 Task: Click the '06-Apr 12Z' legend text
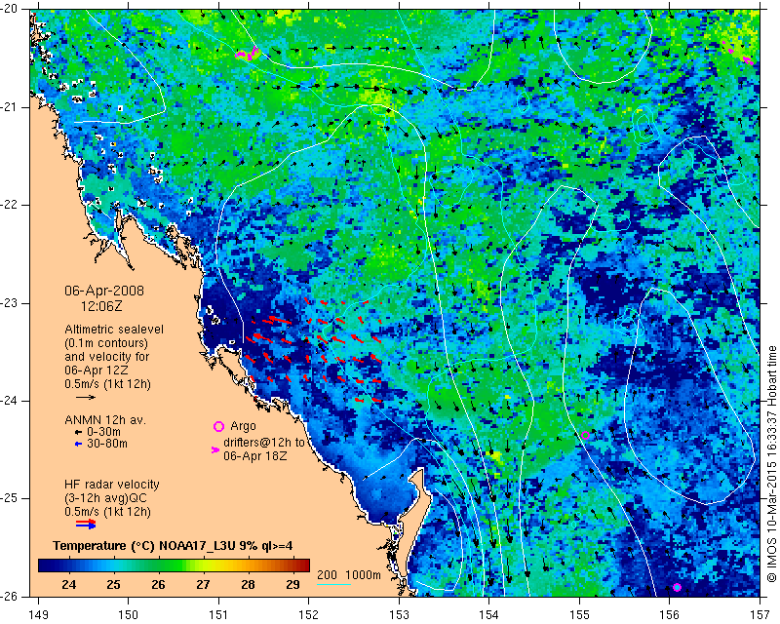[x=97, y=370]
